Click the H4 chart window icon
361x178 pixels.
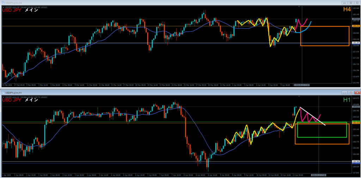(4, 3)
